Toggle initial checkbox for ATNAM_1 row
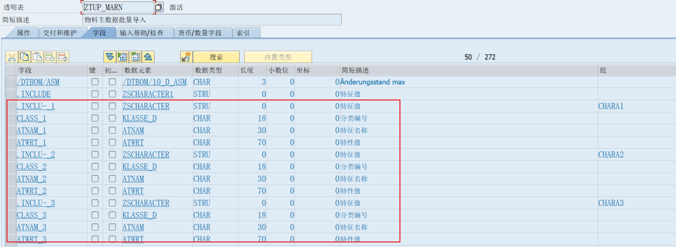The image size is (676, 247). [112, 130]
